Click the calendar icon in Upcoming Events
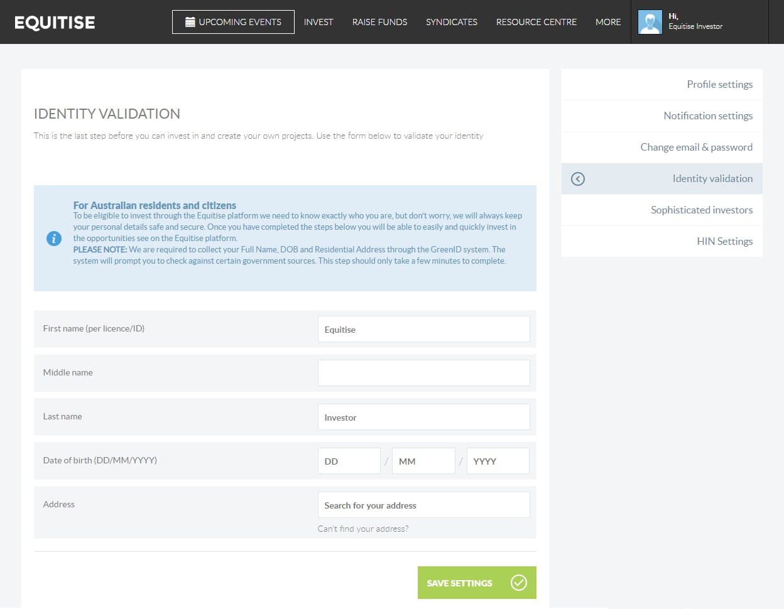This screenshot has height=609, width=784. point(190,22)
